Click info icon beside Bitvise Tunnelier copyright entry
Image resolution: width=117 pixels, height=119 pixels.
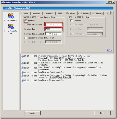click(22, 56)
